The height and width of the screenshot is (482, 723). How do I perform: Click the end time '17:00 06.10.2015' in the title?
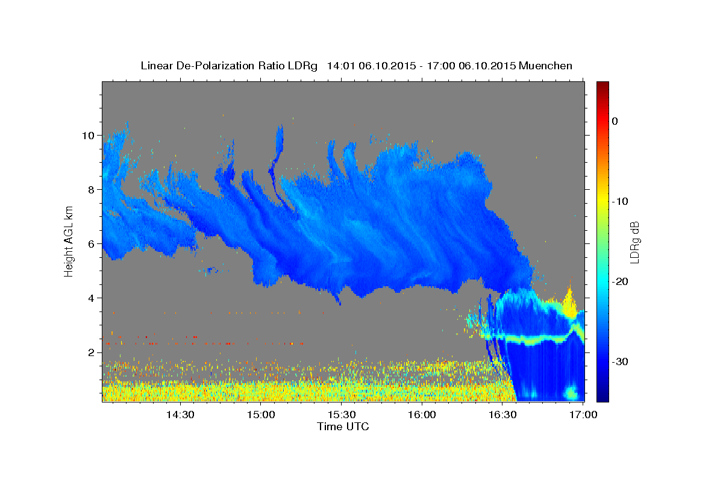[471, 66]
